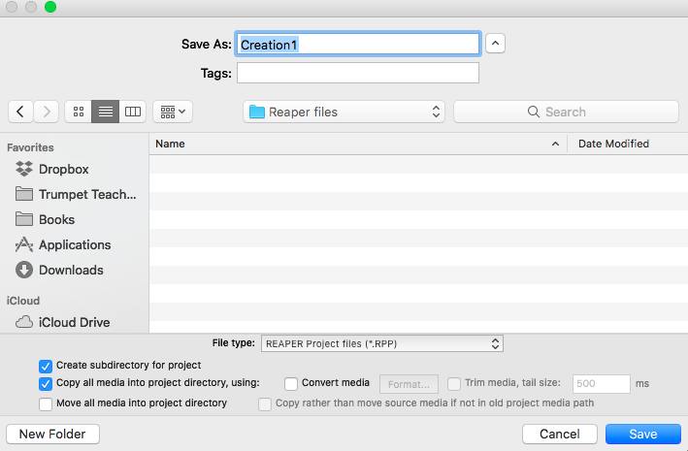The height and width of the screenshot is (451, 688).
Task: Uncheck Create subdirectory for project
Action: click(x=46, y=366)
